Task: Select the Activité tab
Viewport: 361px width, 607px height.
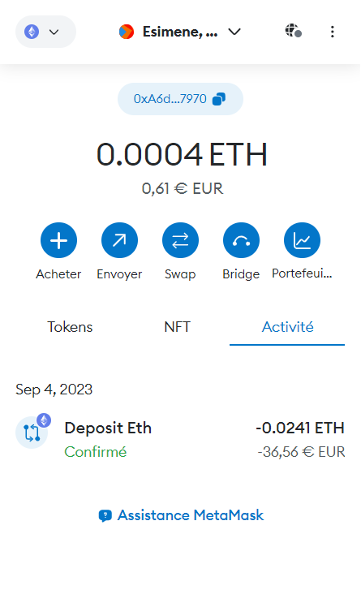Action: (x=287, y=327)
